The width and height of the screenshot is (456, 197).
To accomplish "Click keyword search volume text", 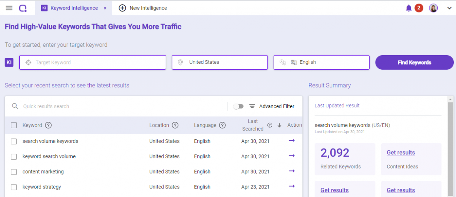I will (49, 156).
